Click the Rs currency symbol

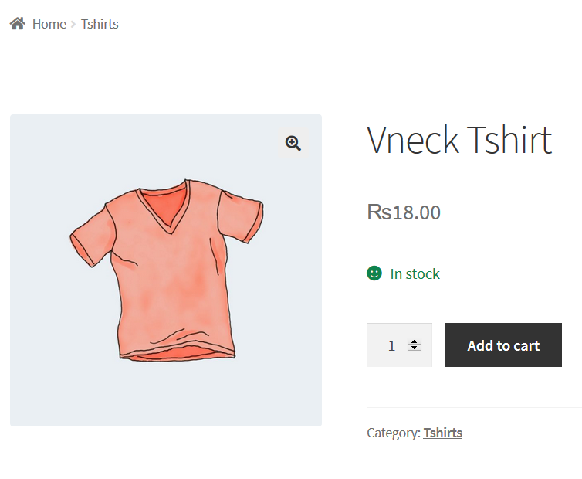pos(379,212)
